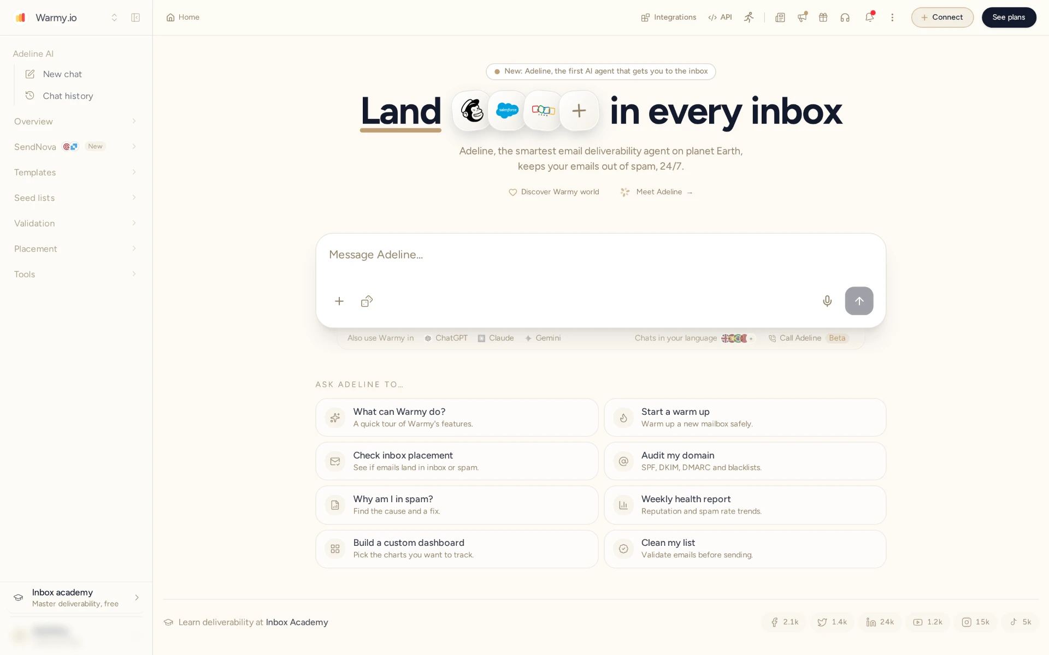Open Discover Warmy world link

click(x=553, y=192)
